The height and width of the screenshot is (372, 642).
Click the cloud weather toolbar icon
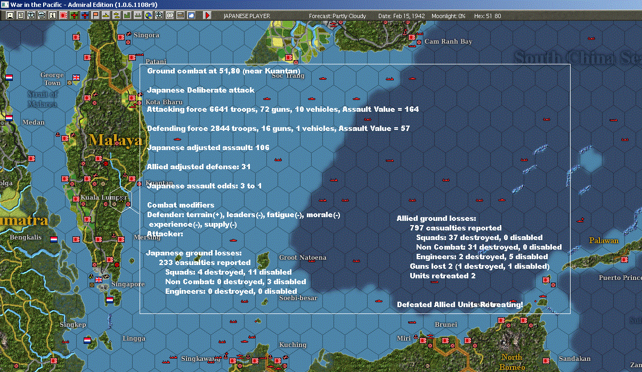point(191,15)
